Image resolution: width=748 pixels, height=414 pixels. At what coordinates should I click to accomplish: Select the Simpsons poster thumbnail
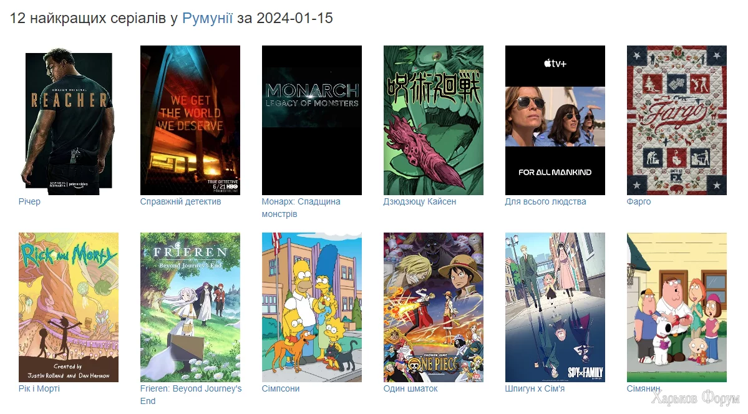point(312,307)
